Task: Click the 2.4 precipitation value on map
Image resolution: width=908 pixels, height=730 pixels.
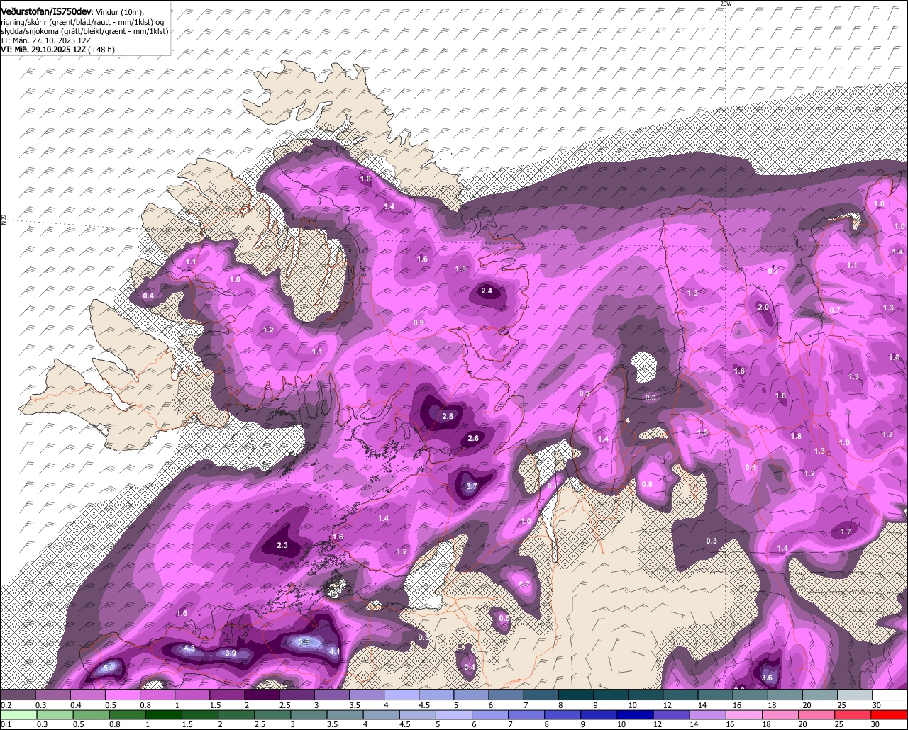Action: point(487,291)
